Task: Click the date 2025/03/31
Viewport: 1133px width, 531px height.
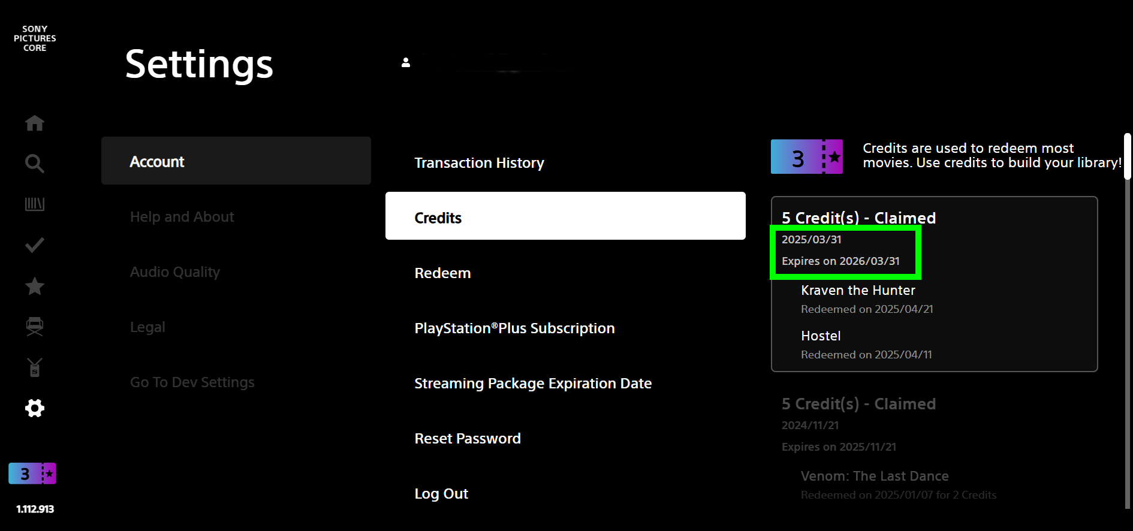Action: (x=811, y=239)
